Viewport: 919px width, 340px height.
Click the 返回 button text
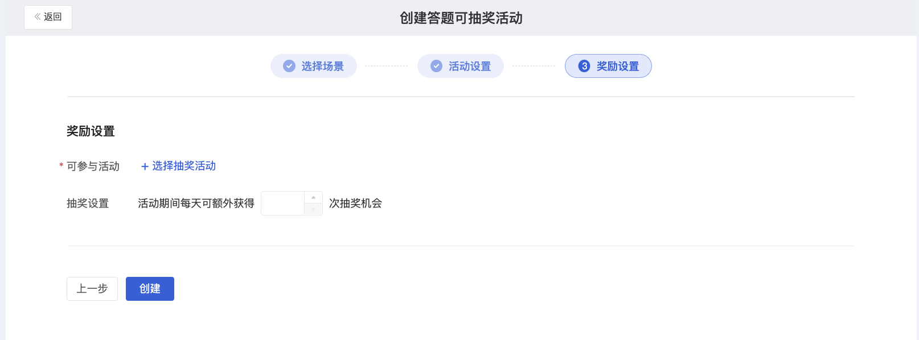tap(53, 17)
